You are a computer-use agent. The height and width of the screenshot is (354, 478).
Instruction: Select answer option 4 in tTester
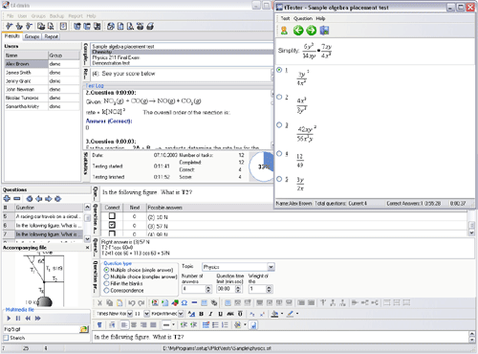(279, 153)
